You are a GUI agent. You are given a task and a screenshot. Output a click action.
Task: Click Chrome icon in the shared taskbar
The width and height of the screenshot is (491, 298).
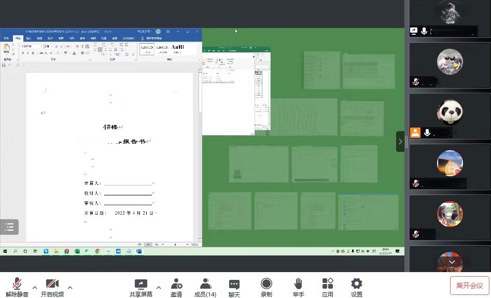(97, 251)
